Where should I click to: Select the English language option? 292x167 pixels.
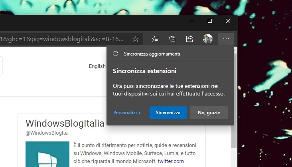tap(97, 66)
